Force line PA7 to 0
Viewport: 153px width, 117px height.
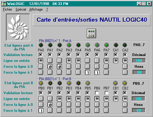pyautogui.click(x=106, y=67)
